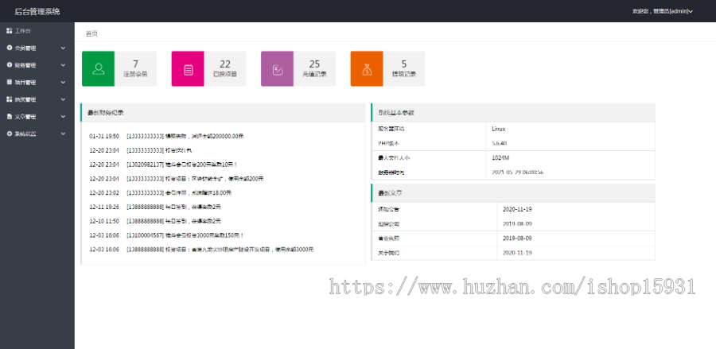The height and width of the screenshot is (349, 716).
Task: Open the admin user dropdown in header
Action: (x=662, y=11)
